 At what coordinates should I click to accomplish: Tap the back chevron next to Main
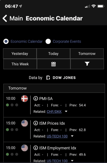pos(5,18)
